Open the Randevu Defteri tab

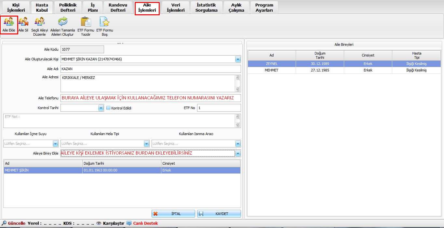pyautogui.click(x=118, y=7)
